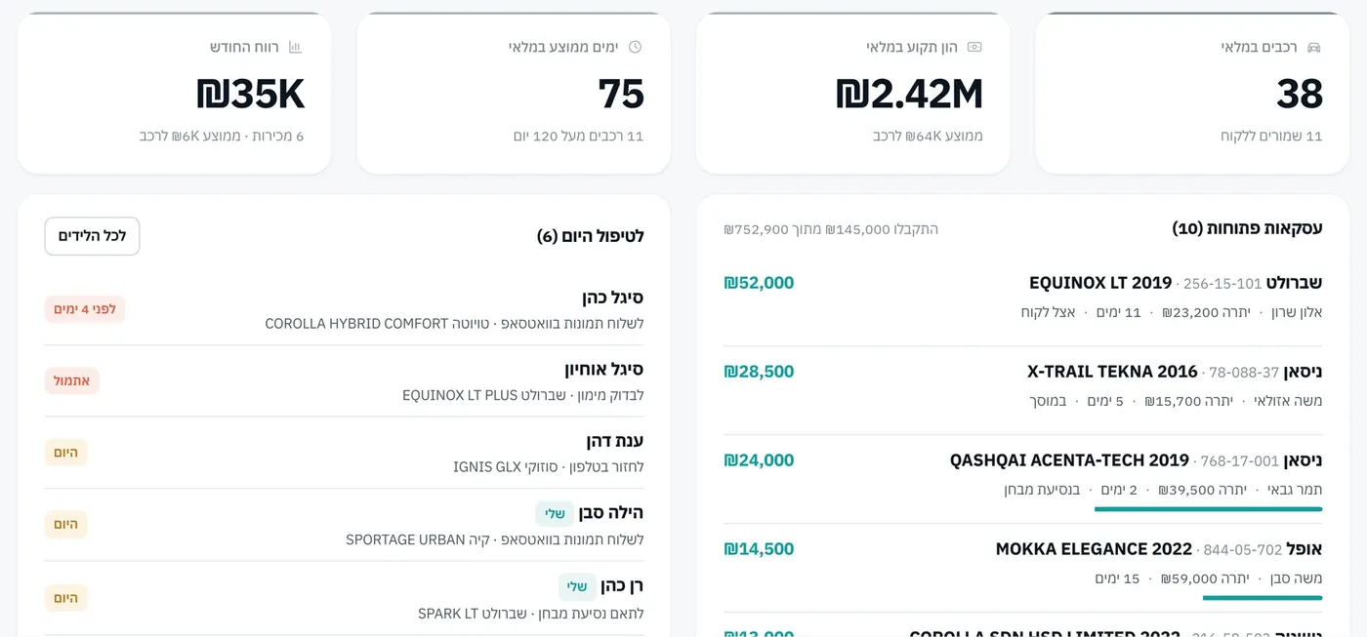Click the car icon beside רכבים במלאי
The height and width of the screenshot is (637, 1367).
[1314, 47]
